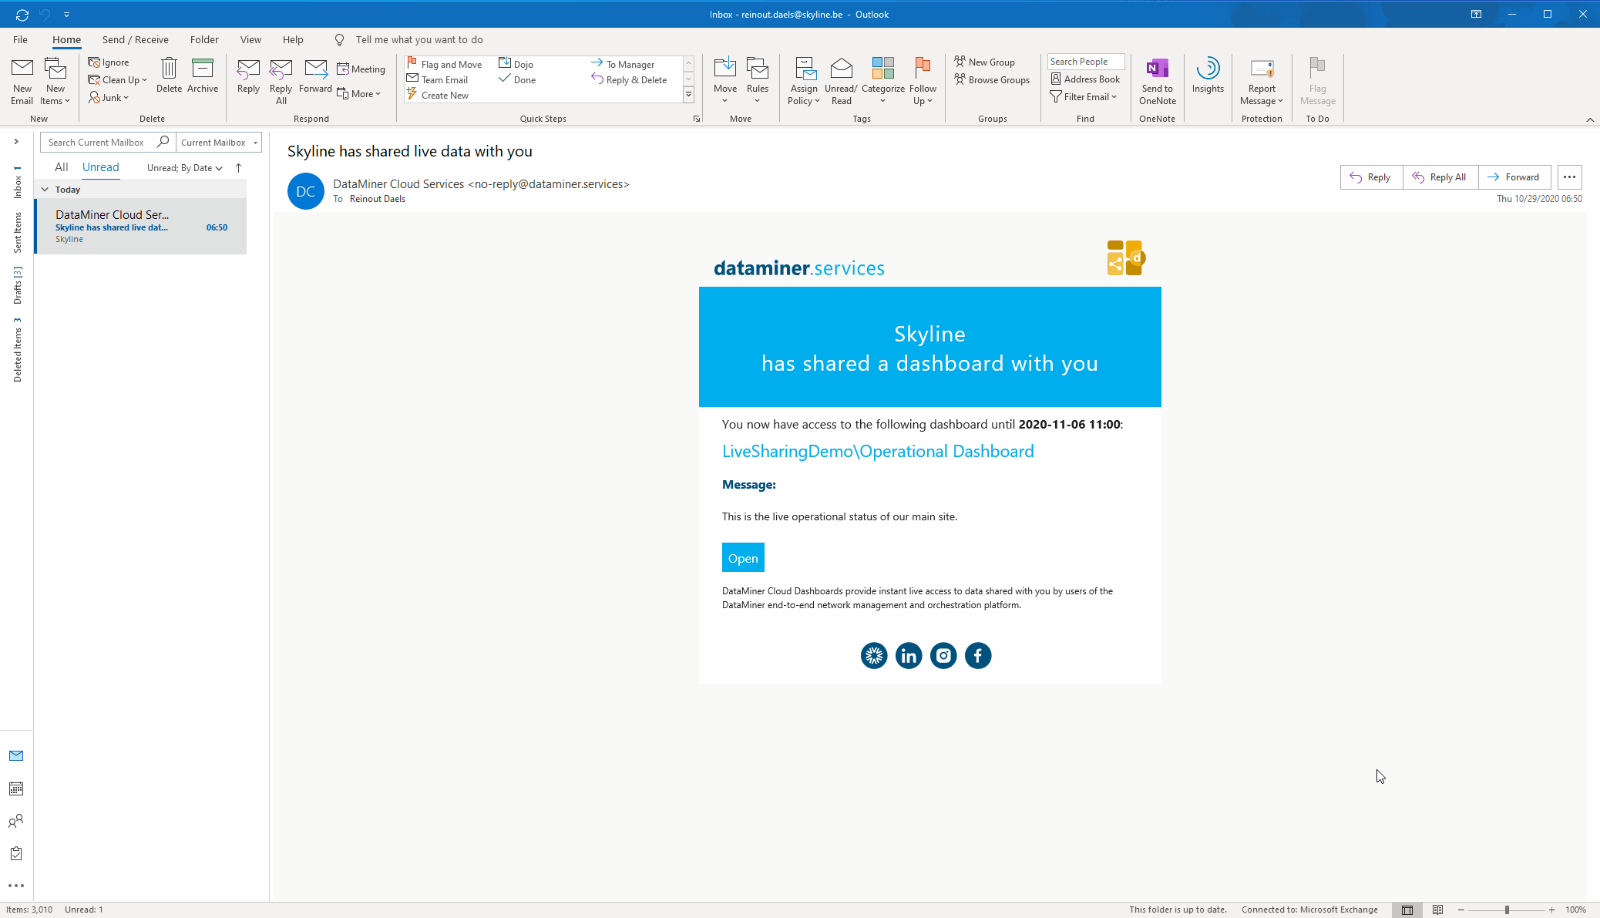Click the New Group icon
The image size is (1600, 918).
point(960,62)
